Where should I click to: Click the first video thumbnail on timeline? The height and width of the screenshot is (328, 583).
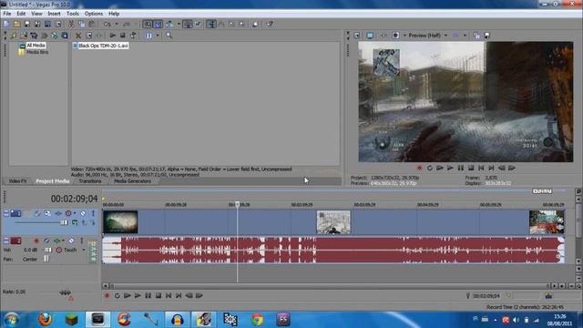(120, 222)
